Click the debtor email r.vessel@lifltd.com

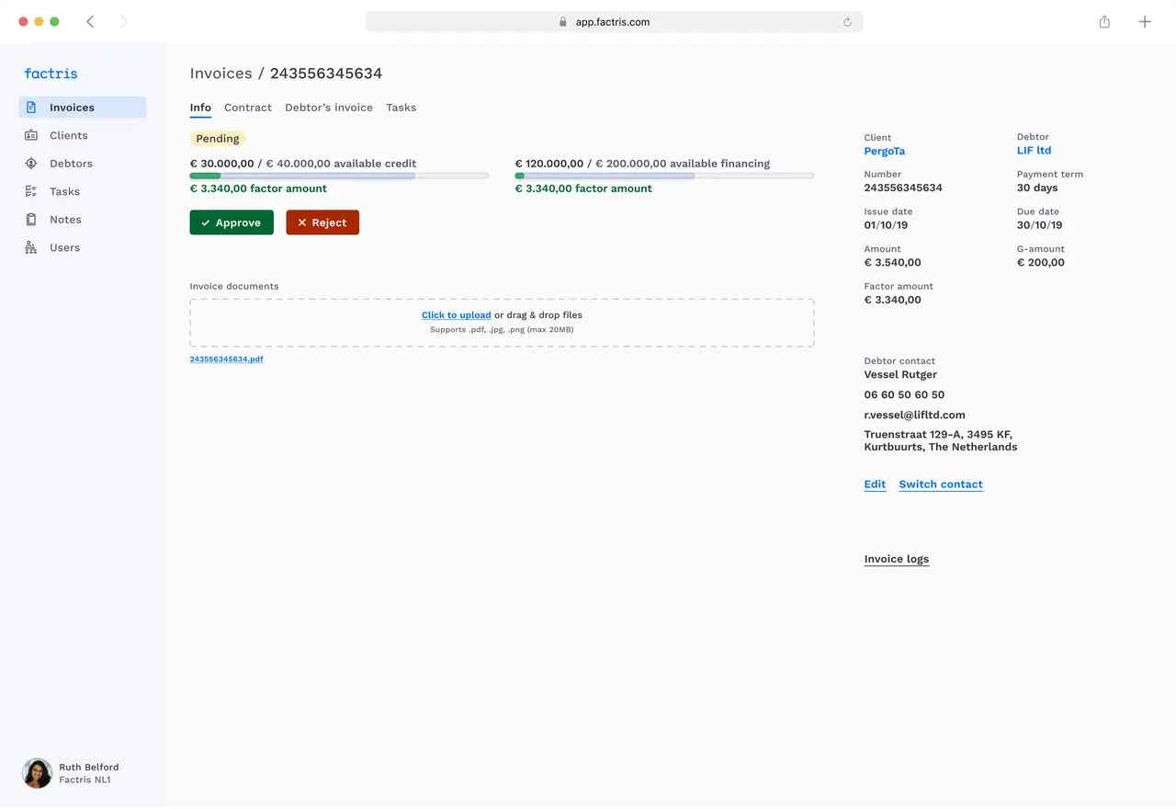pos(915,415)
